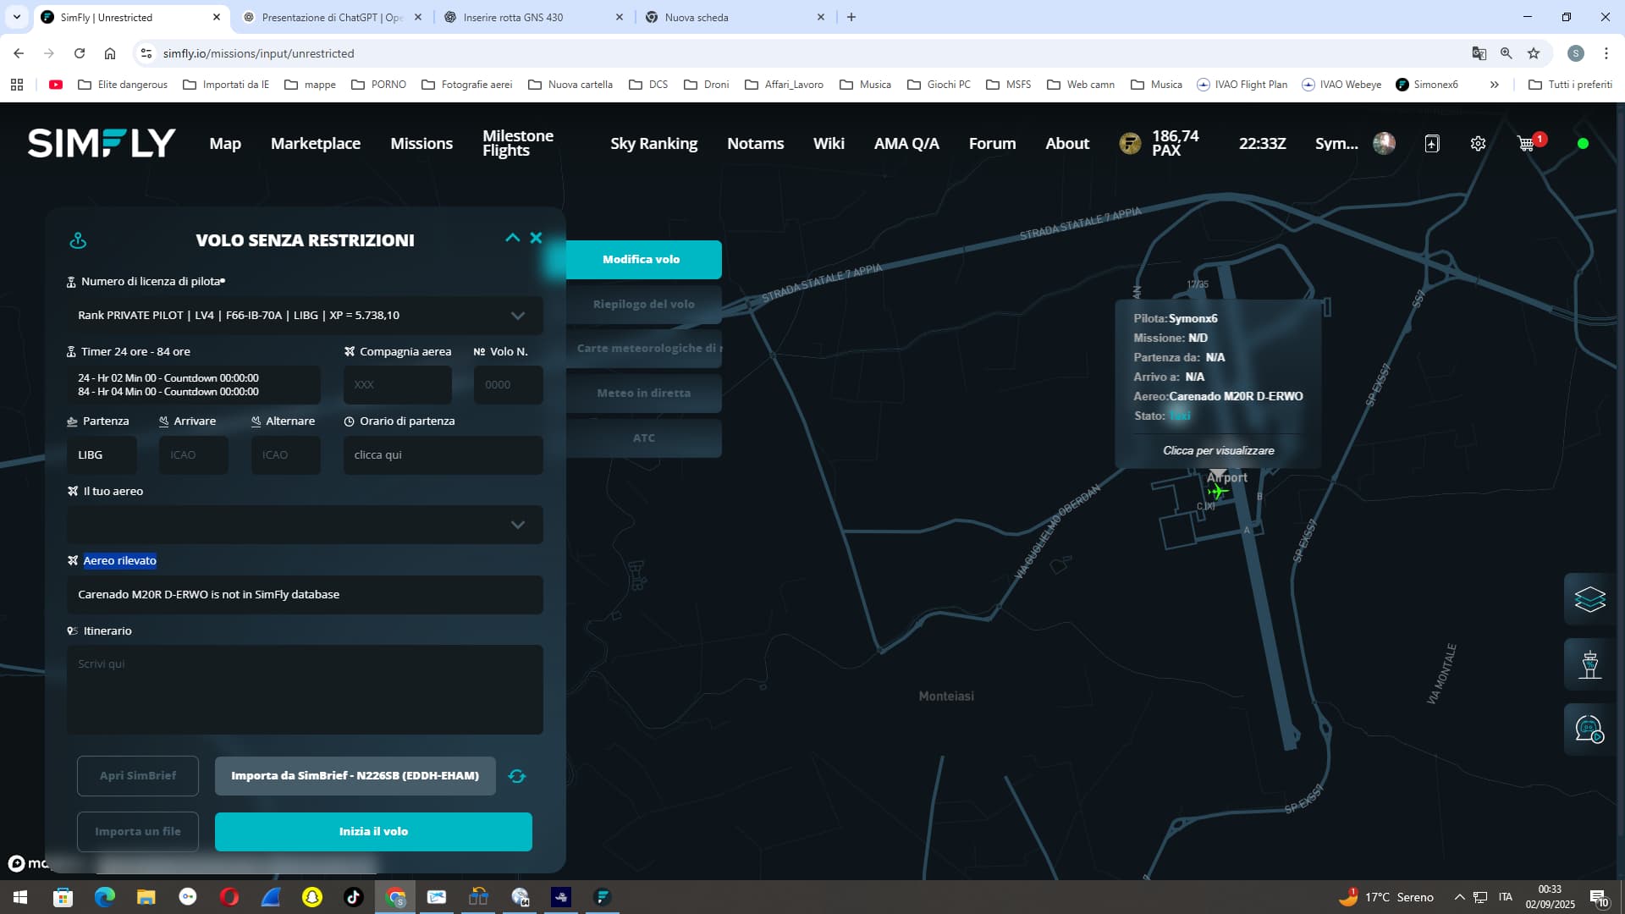Screen dimensions: 1625x914
Task: Open the TikTok app in taskbar
Action: 353,897
